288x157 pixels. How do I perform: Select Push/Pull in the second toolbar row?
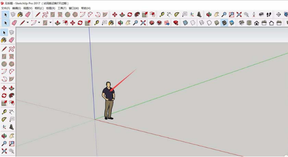pyautogui.click(x=58, y=23)
